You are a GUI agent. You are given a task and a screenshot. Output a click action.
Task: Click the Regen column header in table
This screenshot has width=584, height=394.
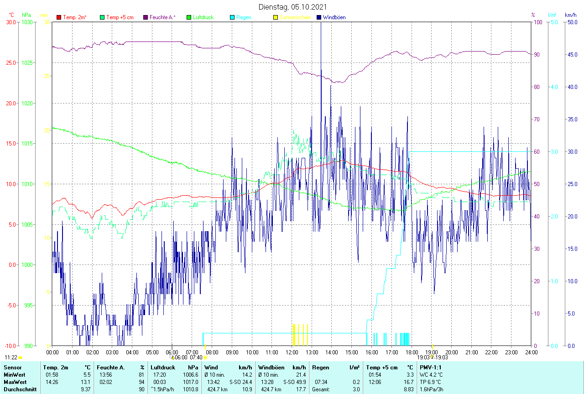pyautogui.click(x=320, y=368)
